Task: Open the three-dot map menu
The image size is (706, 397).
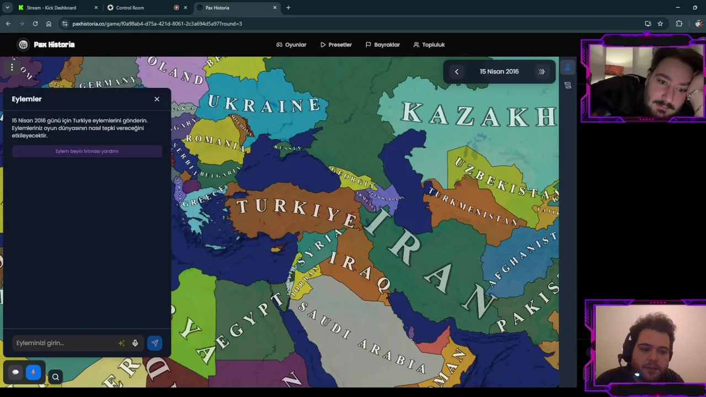Action: 12,67
